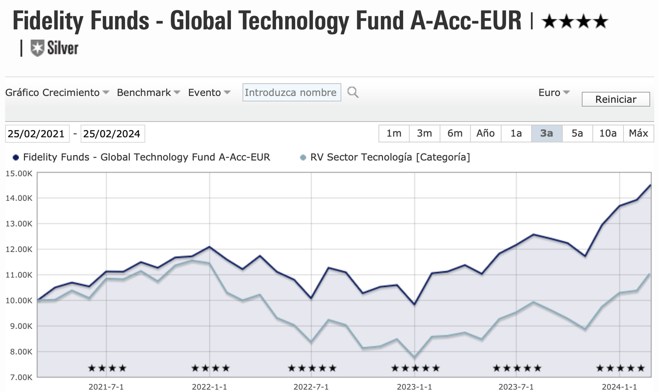Select the Máx time range

(638, 133)
